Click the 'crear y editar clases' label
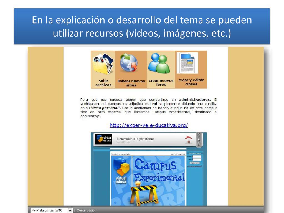This screenshot has height=213, width=284. click(x=191, y=82)
